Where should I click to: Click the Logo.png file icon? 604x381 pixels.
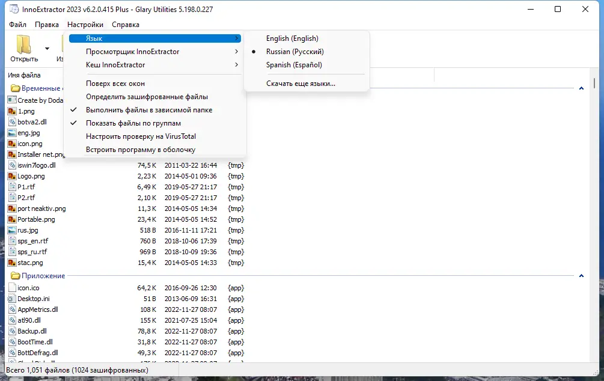pyautogui.click(x=12, y=176)
